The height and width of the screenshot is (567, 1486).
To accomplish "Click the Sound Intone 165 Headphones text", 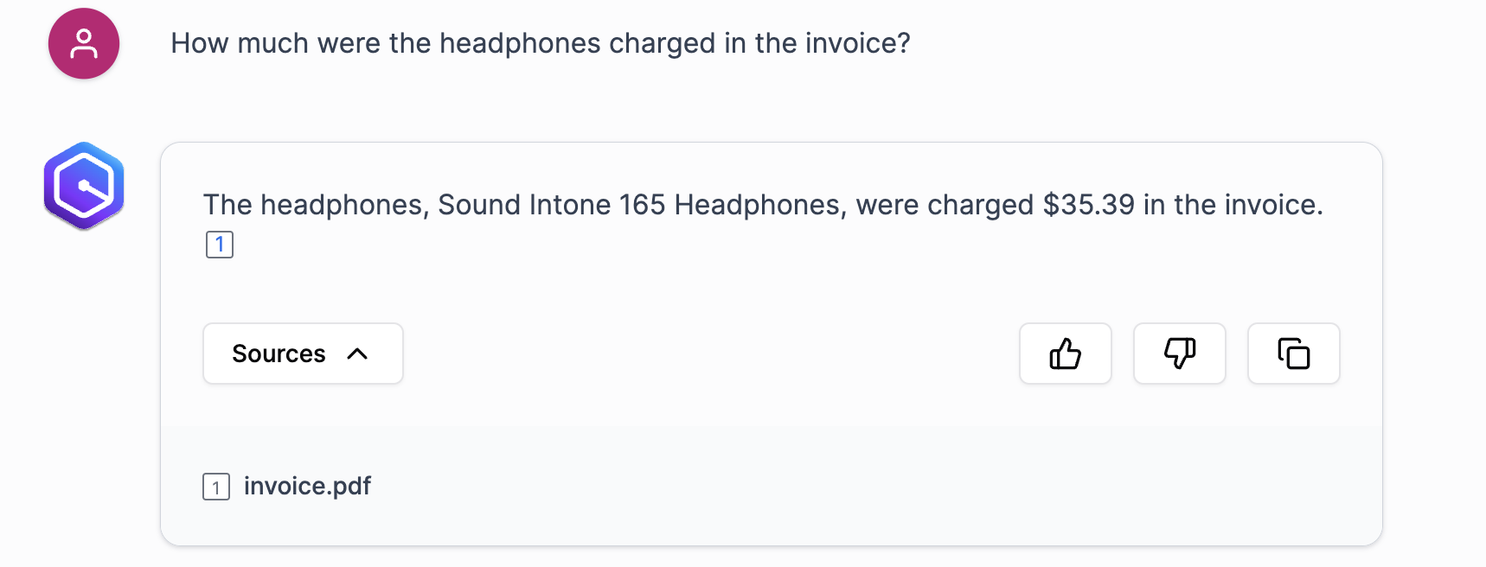I will (639, 205).
